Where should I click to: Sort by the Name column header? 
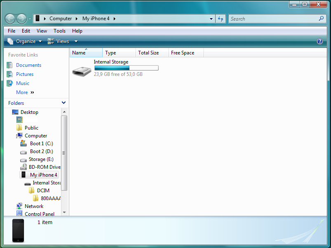point(86,52)
